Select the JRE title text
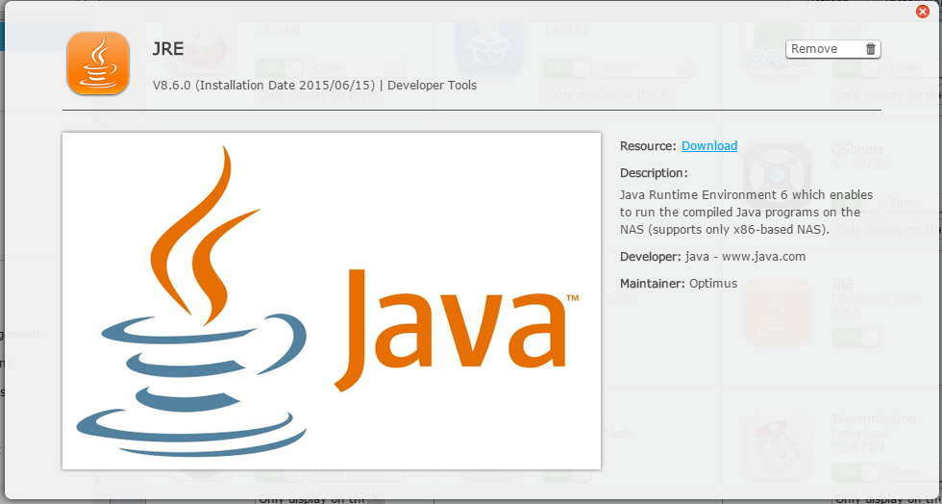 click(168, 49)
